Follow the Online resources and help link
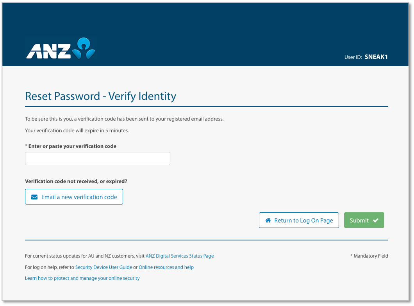This screenshot has height=306, width=414. coord(166,267)
